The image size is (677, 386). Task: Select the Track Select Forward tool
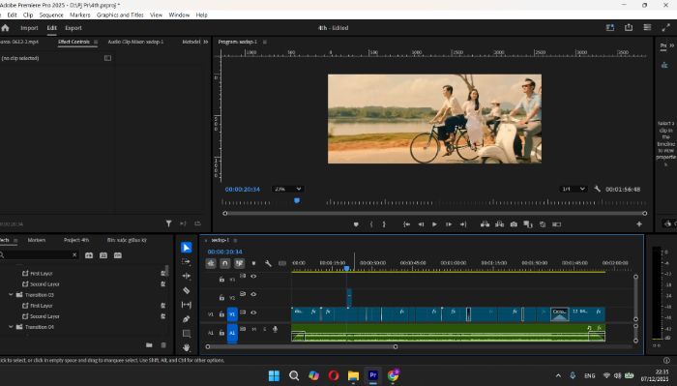coord(186,261)
